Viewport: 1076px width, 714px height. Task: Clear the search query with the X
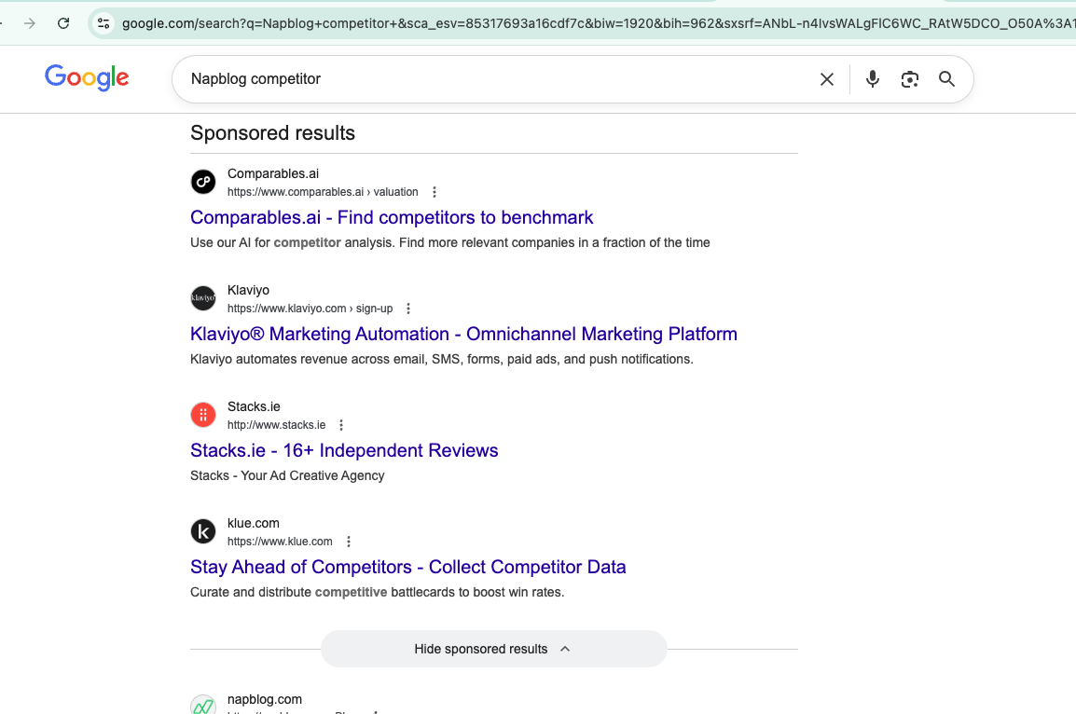coord(827,79)
